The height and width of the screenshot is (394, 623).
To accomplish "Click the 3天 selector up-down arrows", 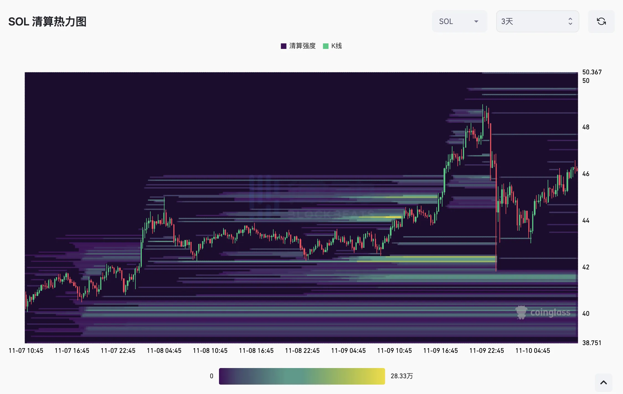I will coord(570,22).
